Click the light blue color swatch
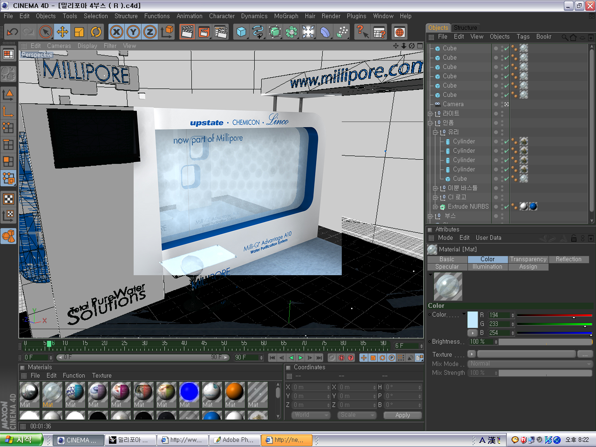The width and height of the screenshot is (596, 447). coord(472,320)
